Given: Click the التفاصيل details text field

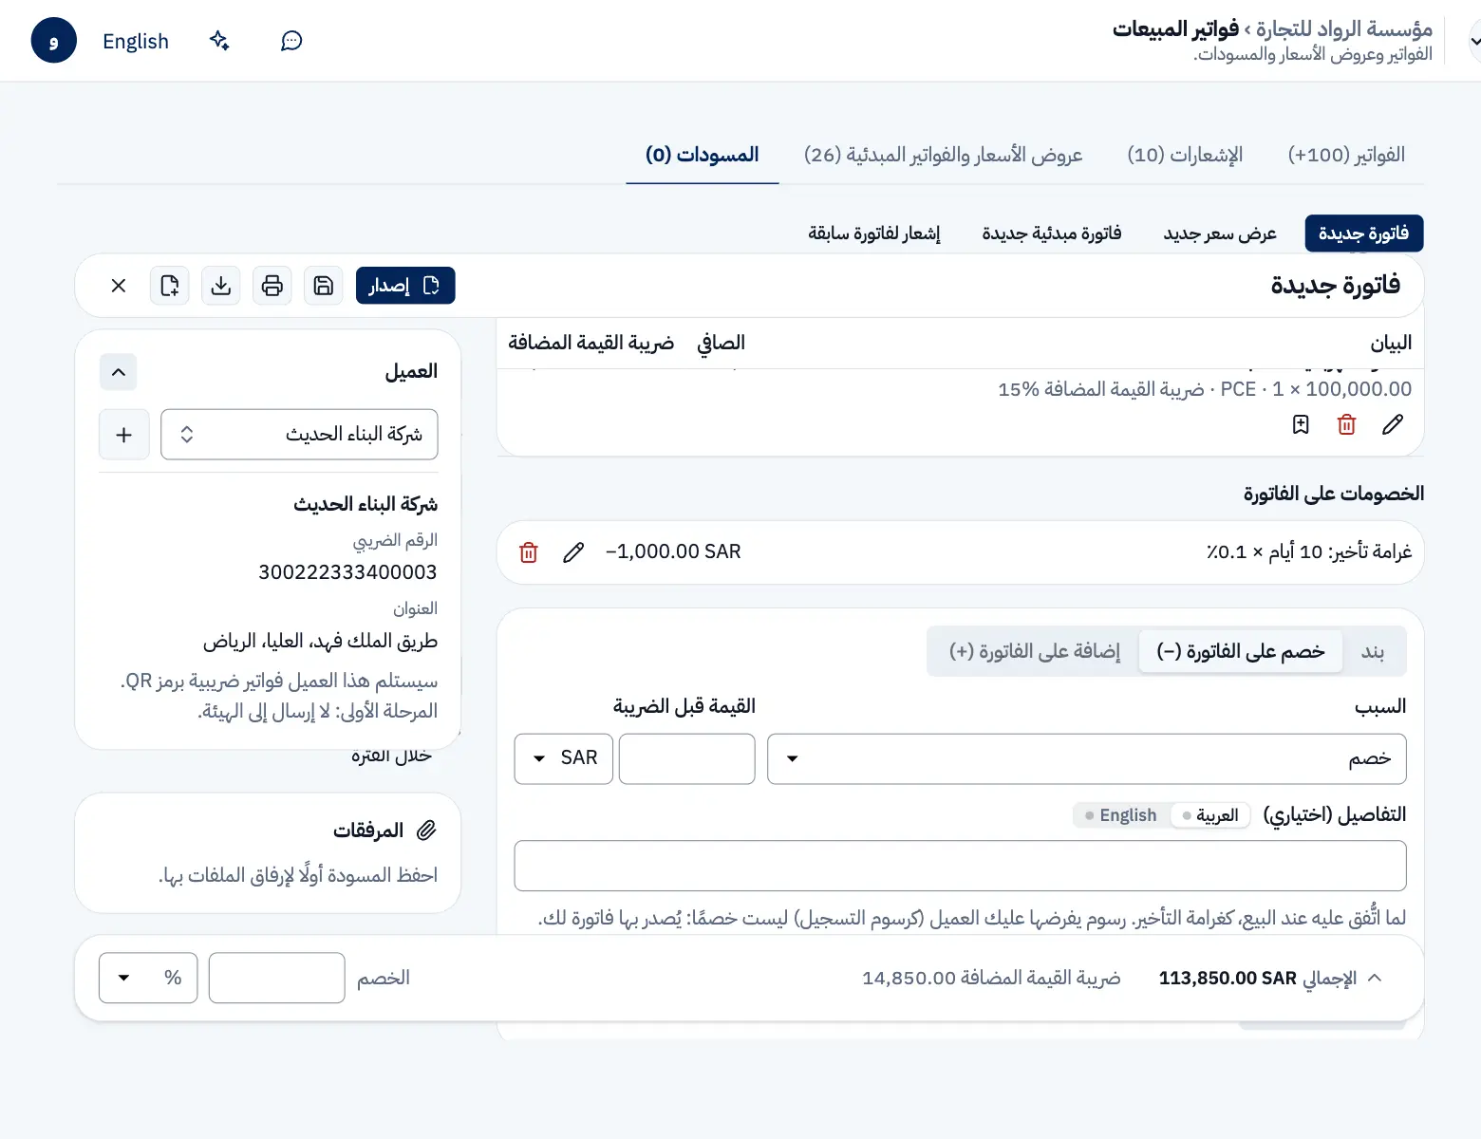Looking at the screenshot, I should [x=960, y=866].
